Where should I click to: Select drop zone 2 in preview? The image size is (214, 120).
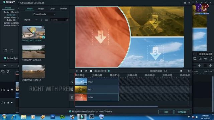click(x=155, y=21)
